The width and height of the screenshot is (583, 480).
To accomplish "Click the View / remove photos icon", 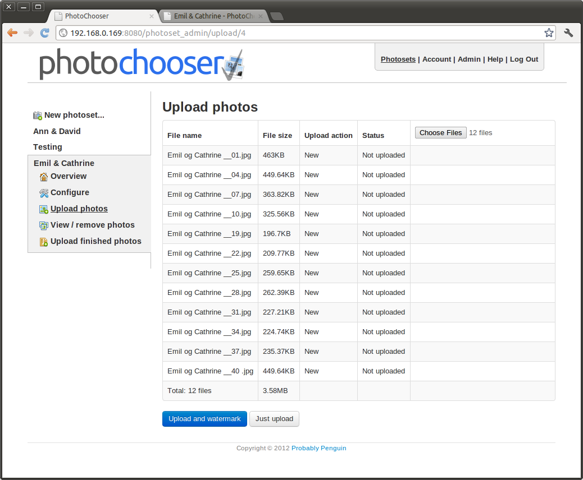I will [44, 225].
